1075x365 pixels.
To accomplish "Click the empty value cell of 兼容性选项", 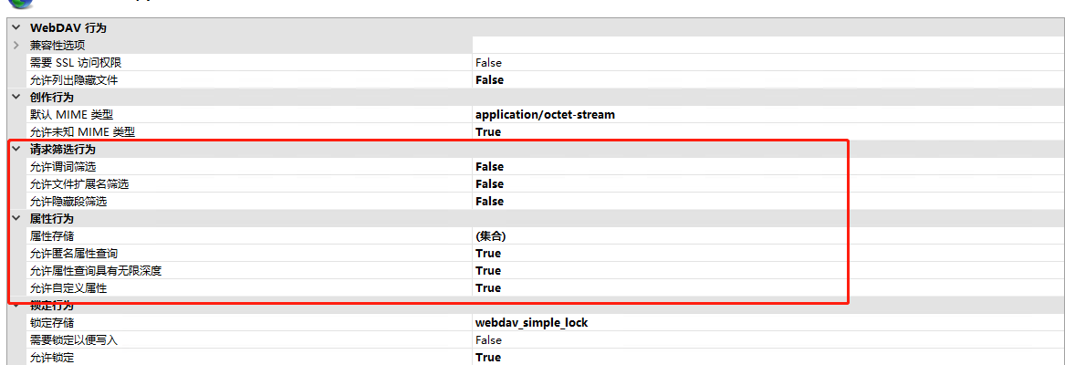I will point(767,46).
